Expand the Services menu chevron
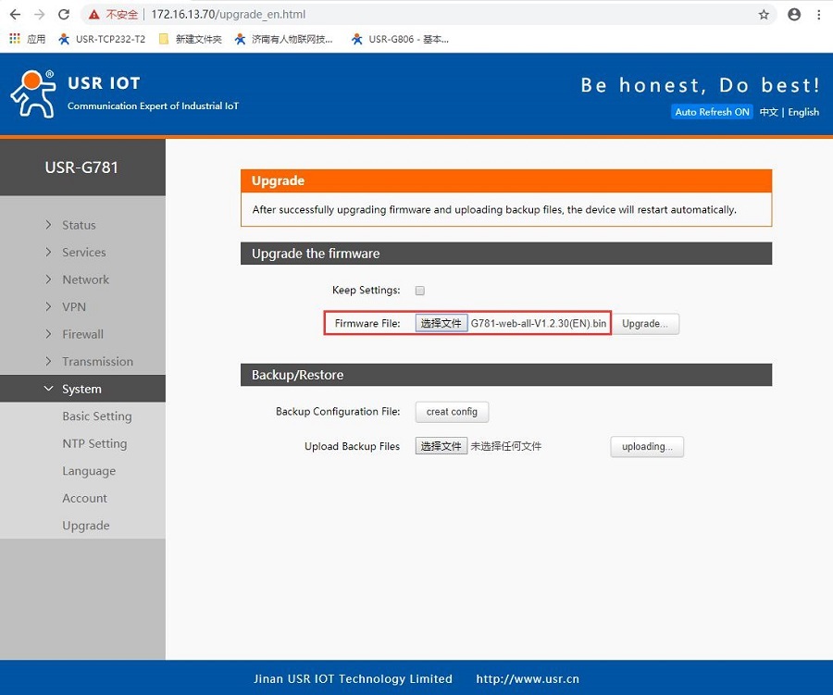The width and height of the screenshot is (833, 695). (48, 252)
